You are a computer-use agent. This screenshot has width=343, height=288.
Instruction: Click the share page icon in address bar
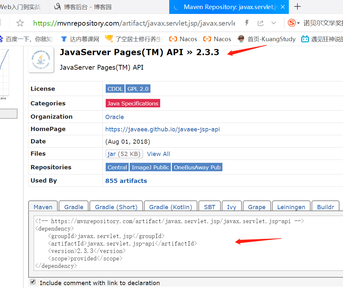click(x=260, y=23)
